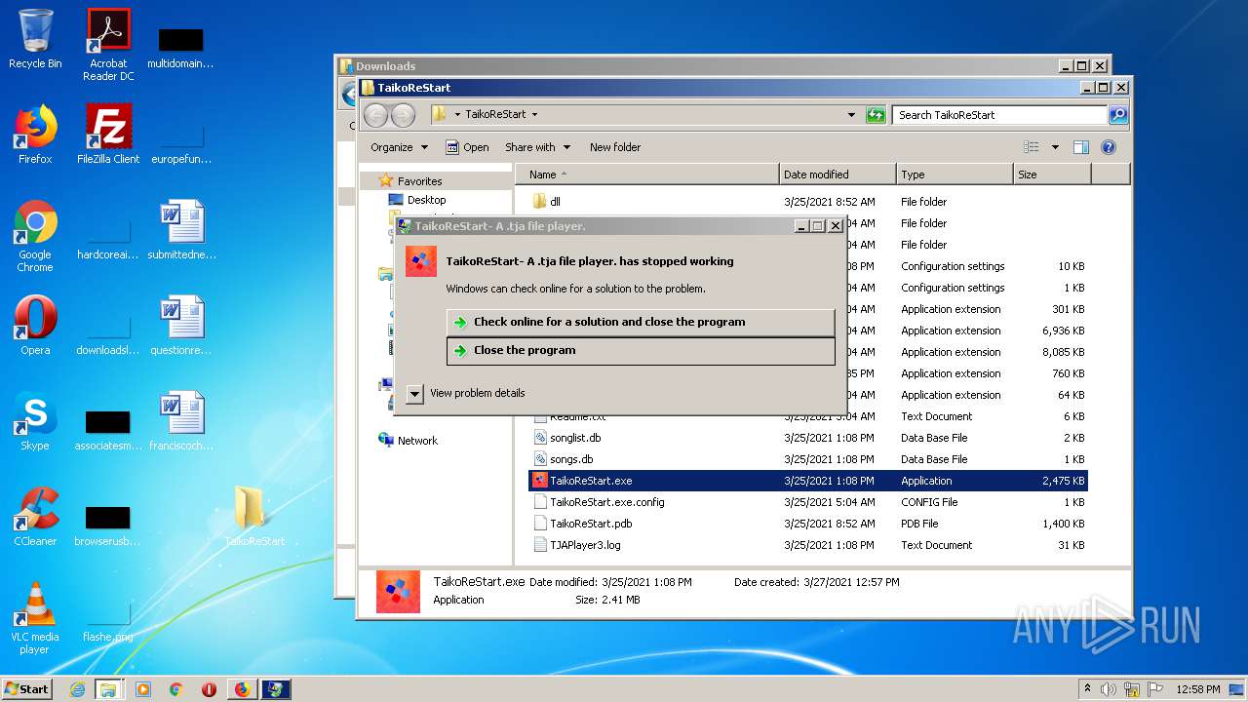The height and width of the screenshot is (702, 1248).
Task: Select TaikoReStart.exe application file
Action: point(808,481)
